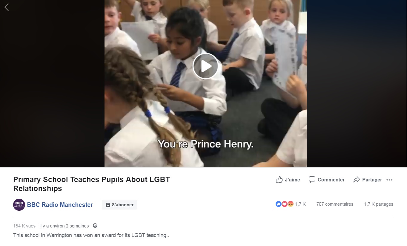The width and height of the screenshot is (407, 246).
Task: Share the video via Partager arrow
Action: click(x=357, y=180)
